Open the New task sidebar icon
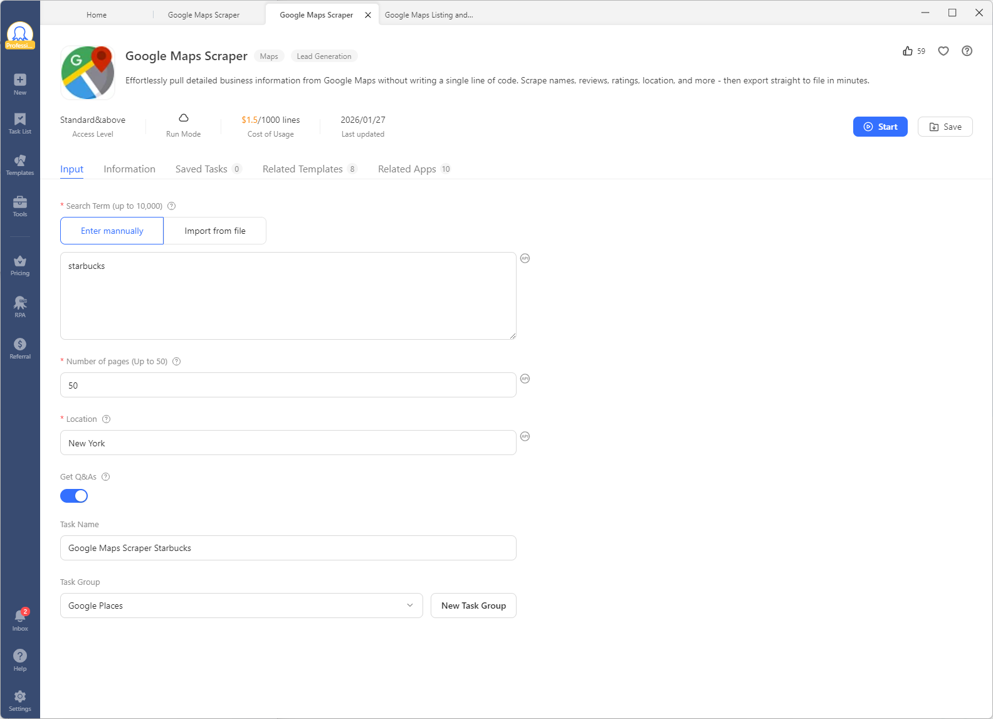Screen dimensions: 993x719 (20, 84)
